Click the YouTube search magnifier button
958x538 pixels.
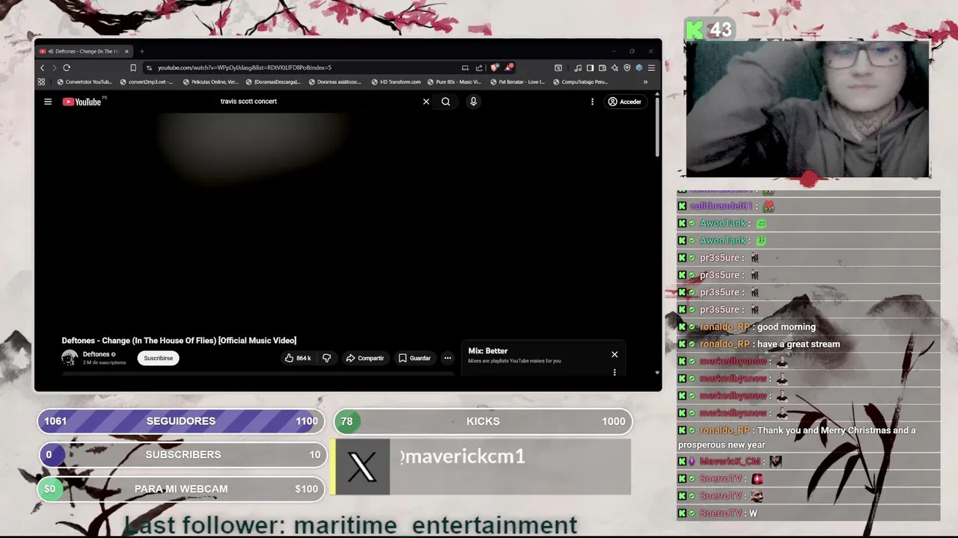pos(445,102)
